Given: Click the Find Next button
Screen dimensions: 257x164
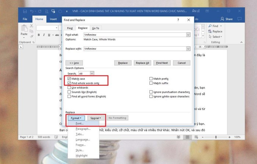Looking at the screenshot, I should [x=162, y=63].
